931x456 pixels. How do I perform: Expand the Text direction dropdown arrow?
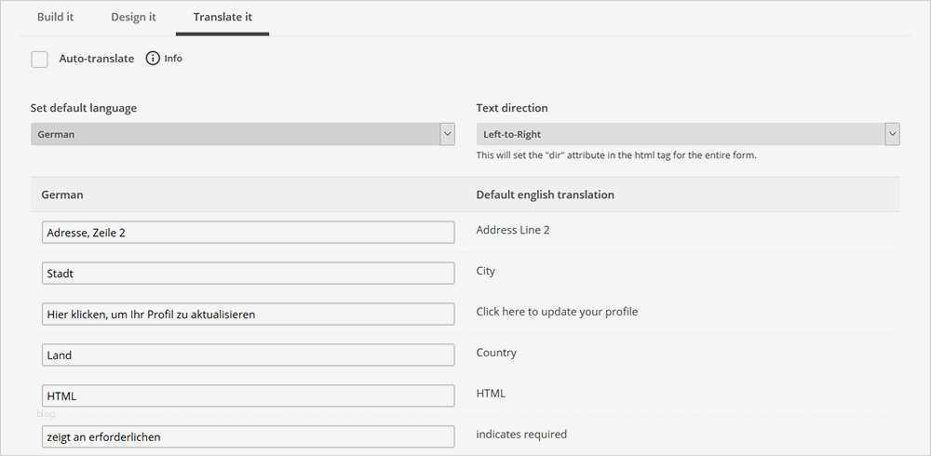[893, 134]
